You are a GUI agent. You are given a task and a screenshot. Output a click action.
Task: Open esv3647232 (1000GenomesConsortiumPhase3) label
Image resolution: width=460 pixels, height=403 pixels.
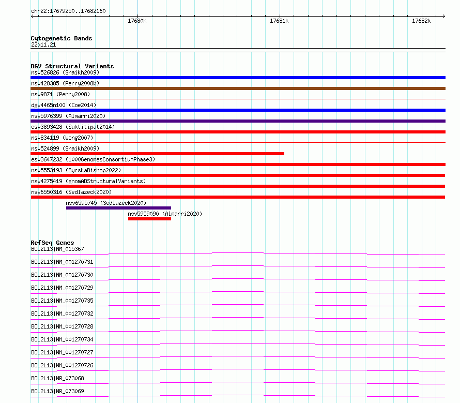[x=93, y=159]
